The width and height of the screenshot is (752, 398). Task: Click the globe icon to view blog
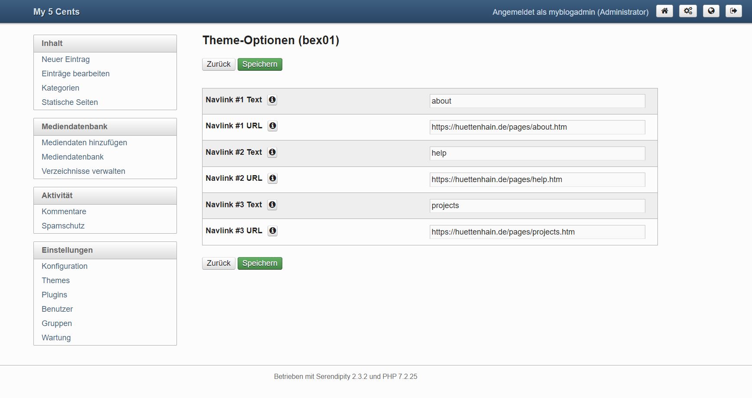[711, 11]
